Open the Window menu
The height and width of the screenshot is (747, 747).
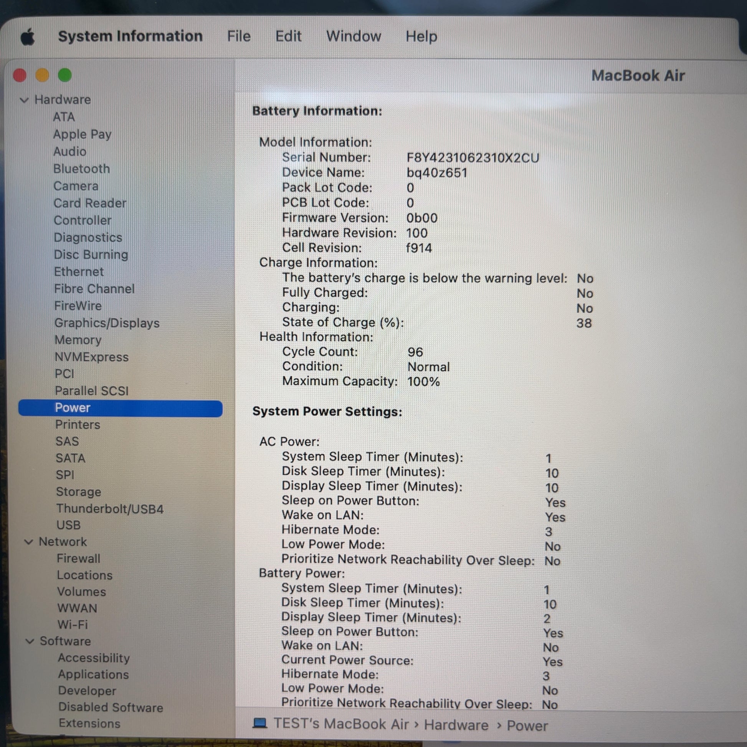(354, 36)
